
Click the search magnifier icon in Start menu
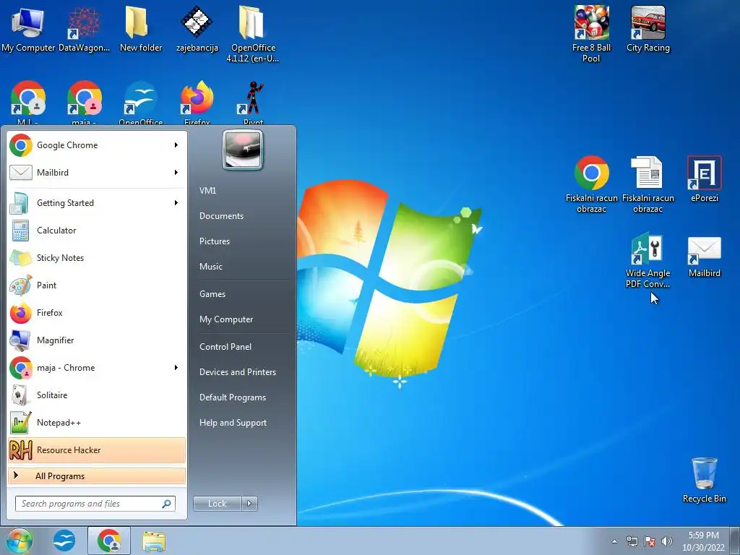coord(167,504)
